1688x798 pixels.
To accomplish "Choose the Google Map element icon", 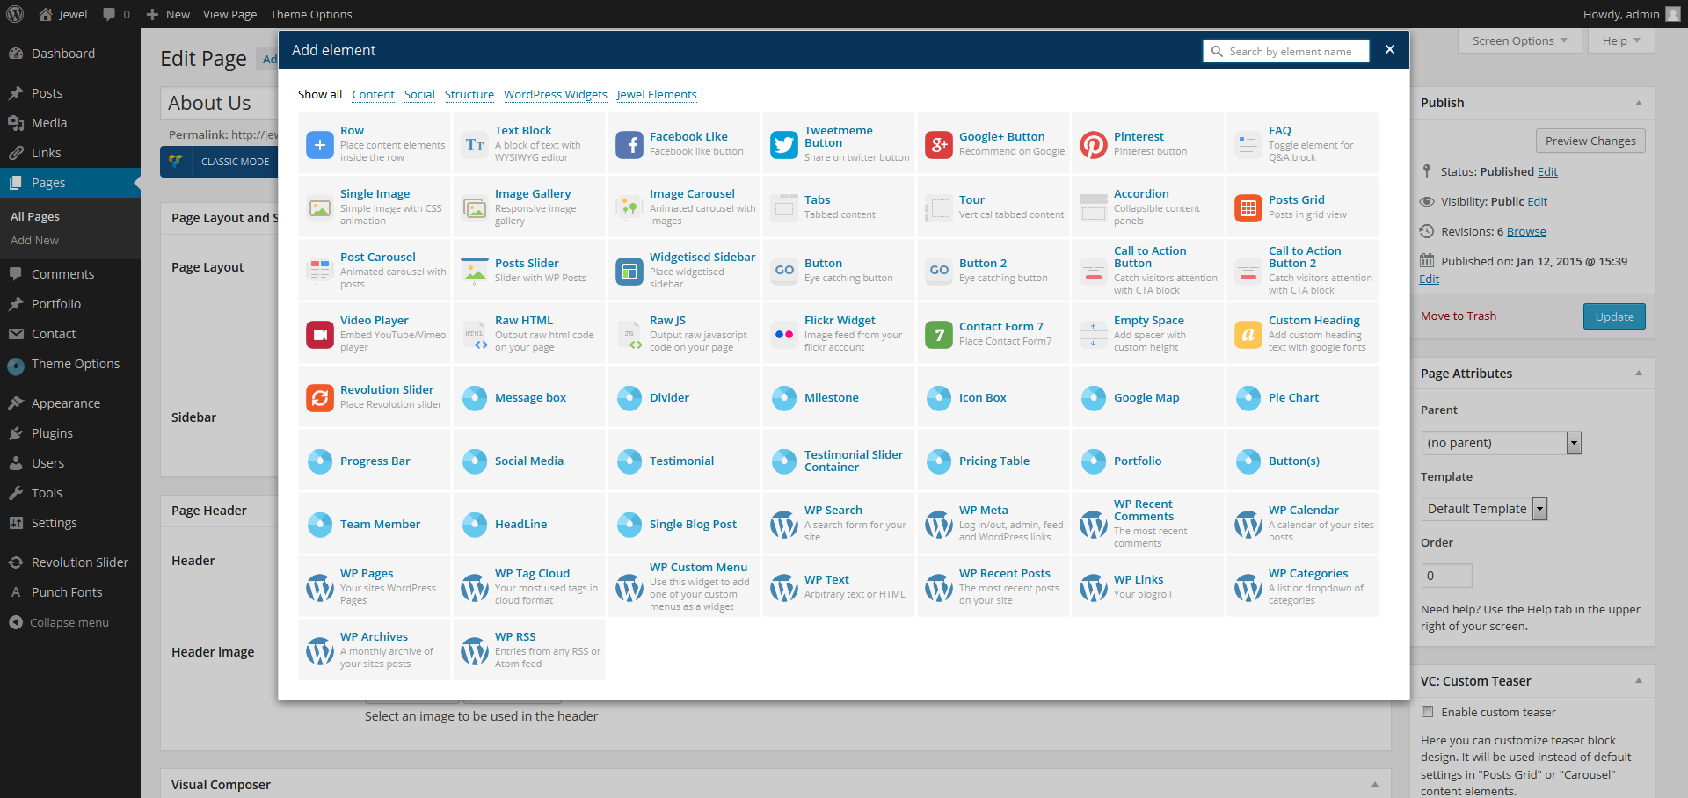I will click(1094, 397).
